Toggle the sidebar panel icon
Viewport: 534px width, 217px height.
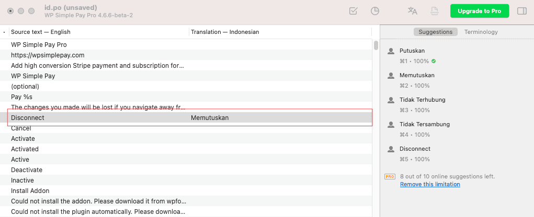[x=522, y=11]
